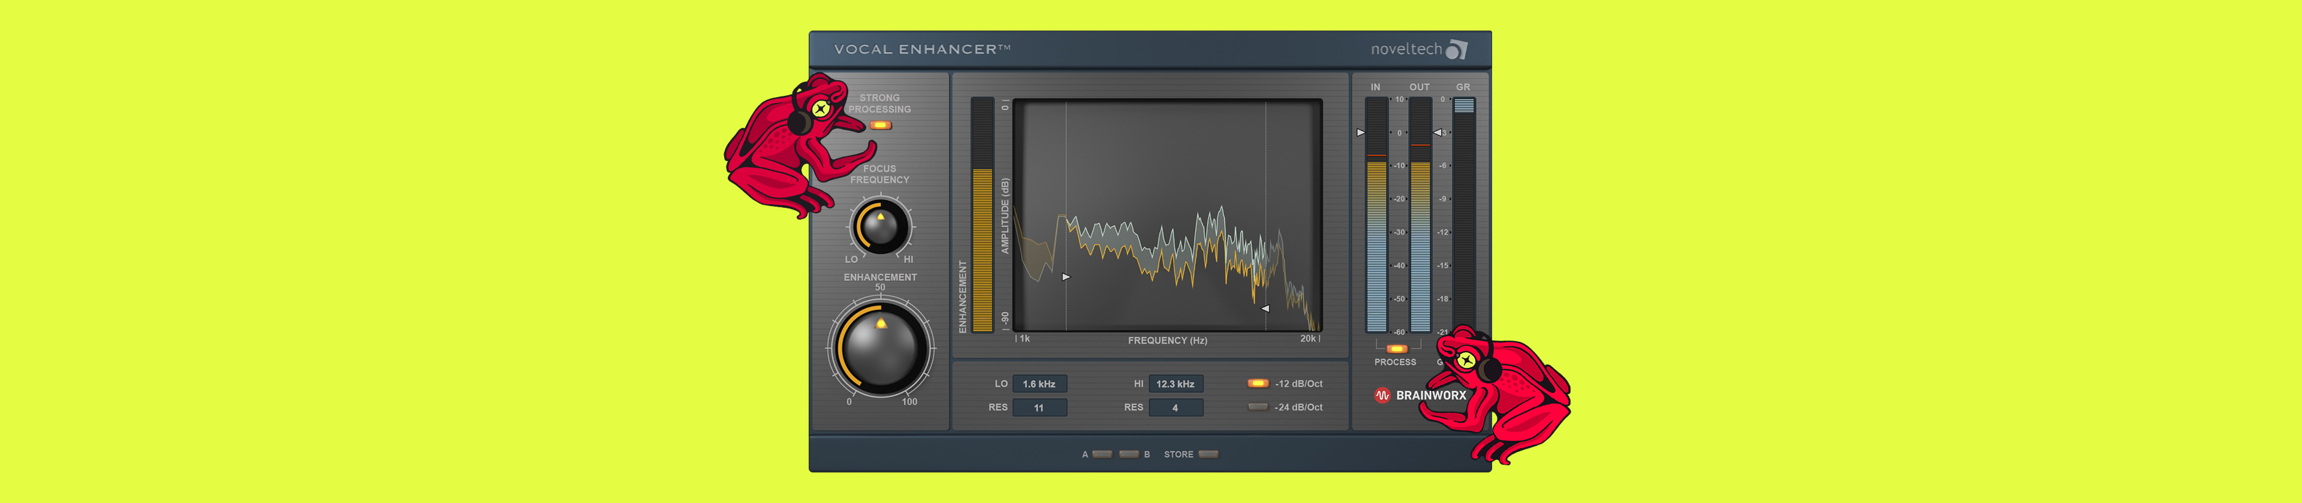Image resolution: width=2302 pixels, height=503 pixels.
Task: Enable the -12 dB/Oct slope switch
Action: 1257,383
